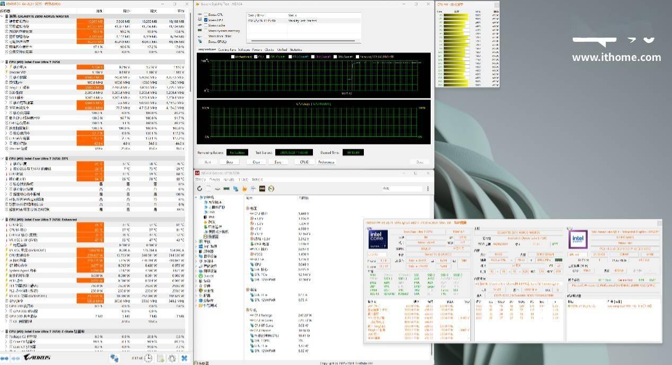Click the green memory chip toolbar icon

click(226, 189)
